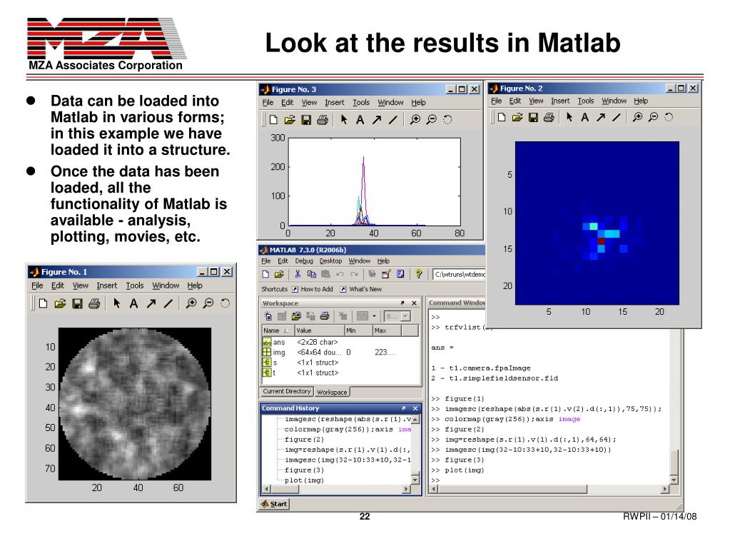The image size is (730, 541).
Task: Click Open File icon in Figure No. 1
Action: (60, 304)
